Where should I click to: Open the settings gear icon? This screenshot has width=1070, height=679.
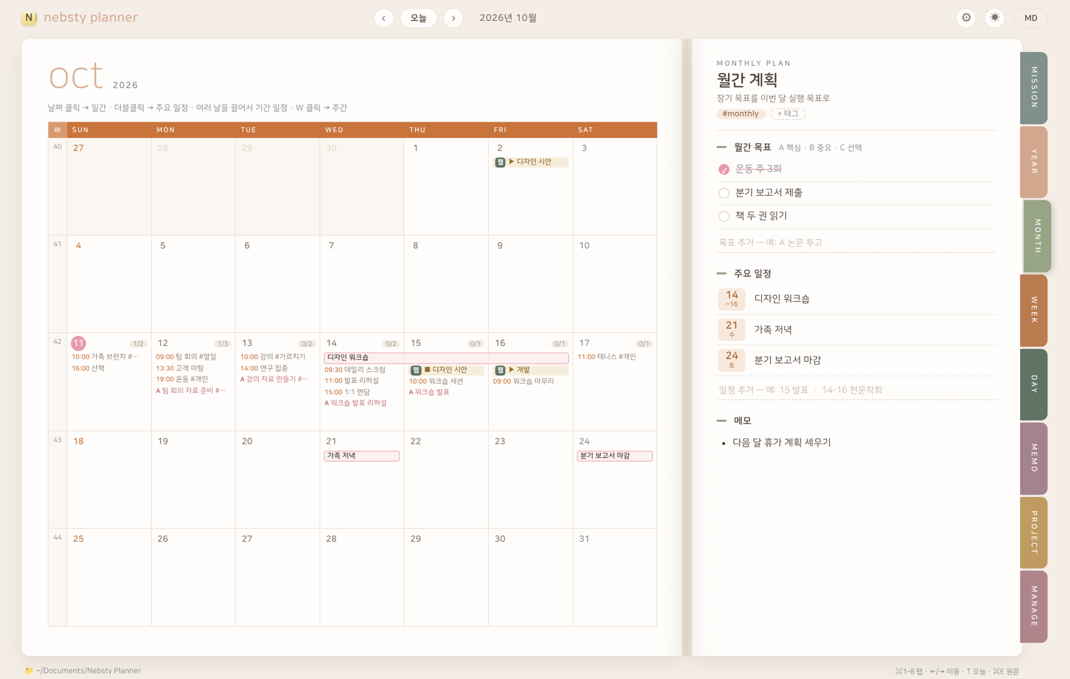coord(966,18)
